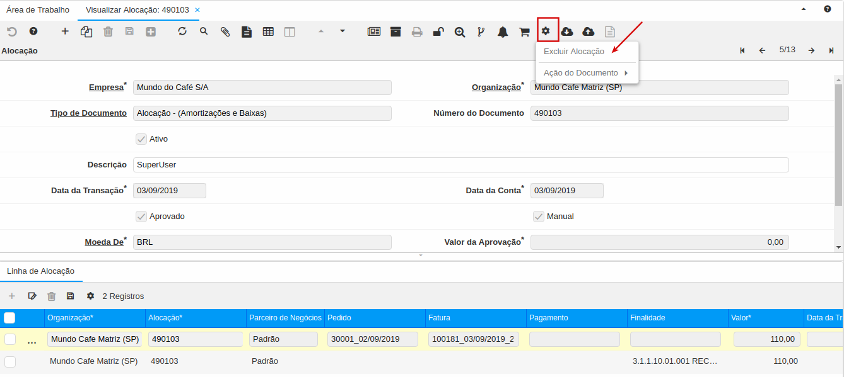Click the Attachment paperclip icon
The width and height of the screenshot is (844, 377).
[225, 31]
